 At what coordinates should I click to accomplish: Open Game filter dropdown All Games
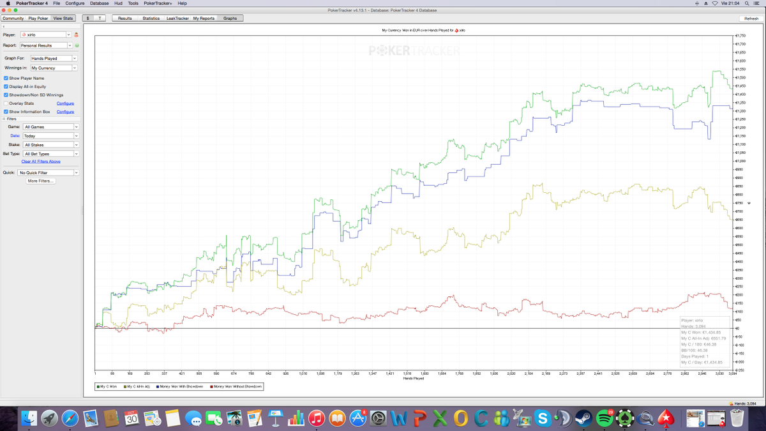(50, 127)
